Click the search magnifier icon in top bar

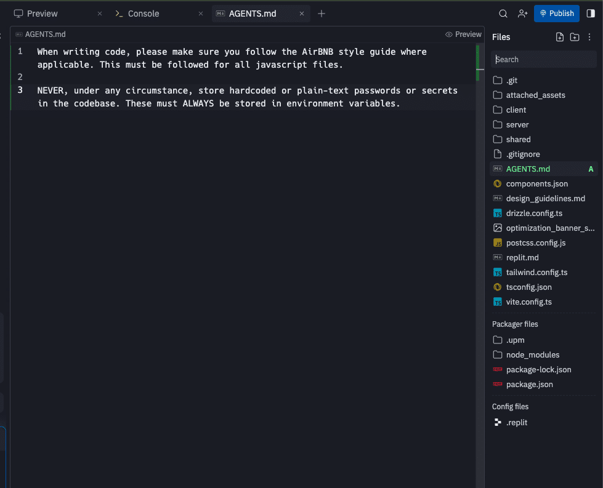pos(503,14)
